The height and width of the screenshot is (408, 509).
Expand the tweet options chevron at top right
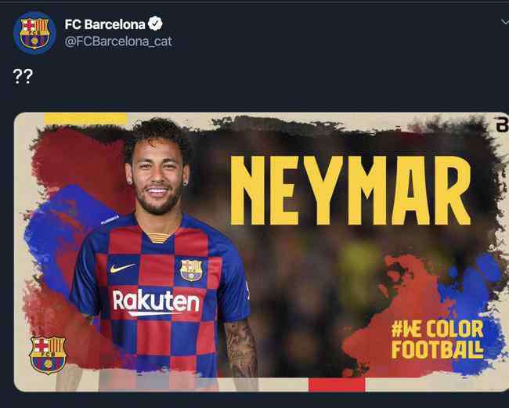[505, 22]
